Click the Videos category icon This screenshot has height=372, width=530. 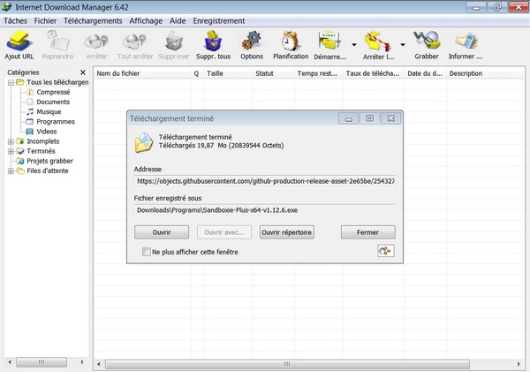coord(30,131)
